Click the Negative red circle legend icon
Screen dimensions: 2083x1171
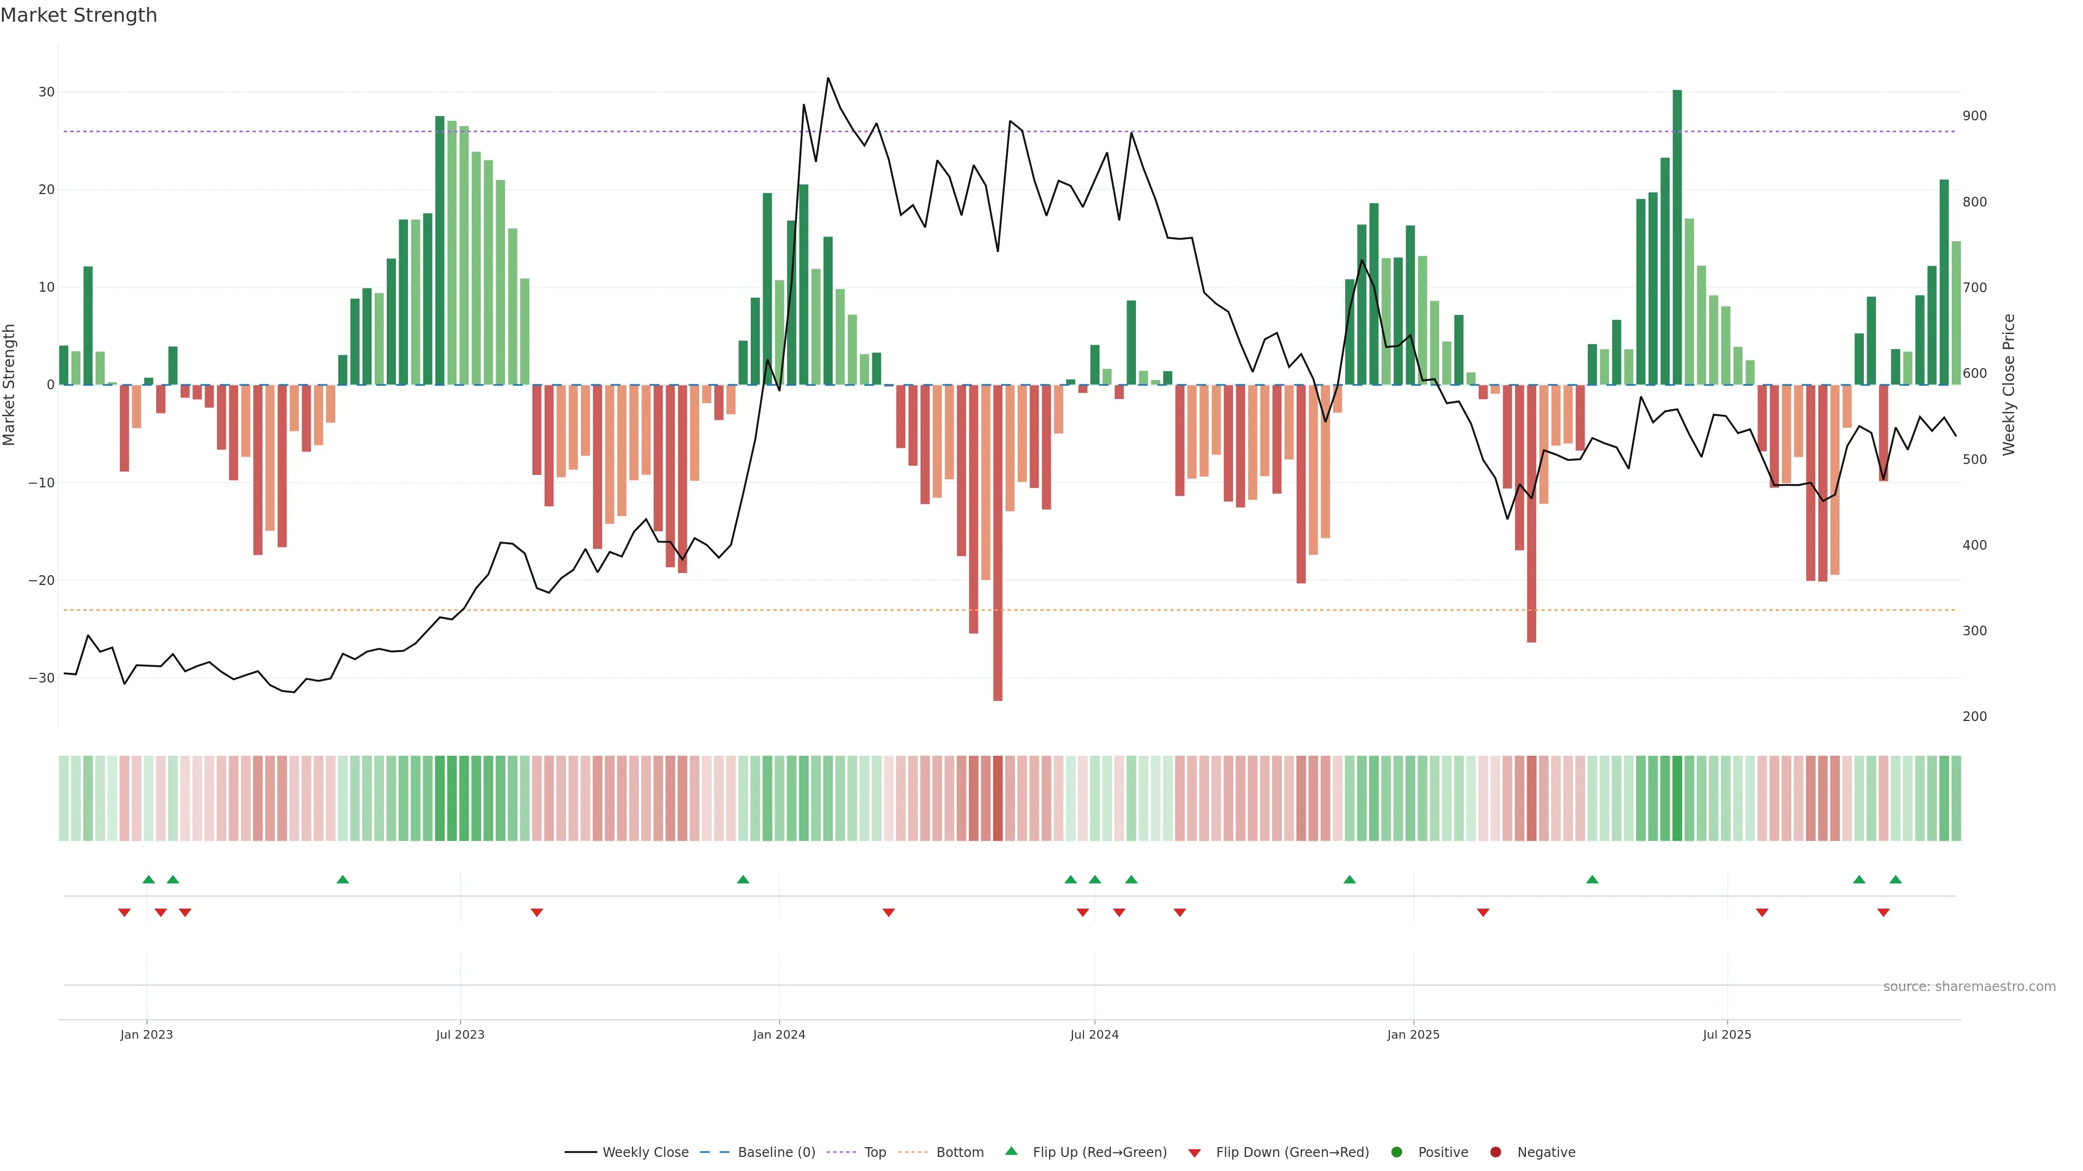[x=1495, y=1151]
